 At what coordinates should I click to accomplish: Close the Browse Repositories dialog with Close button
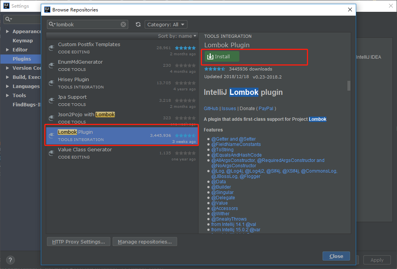pos(336,256)
